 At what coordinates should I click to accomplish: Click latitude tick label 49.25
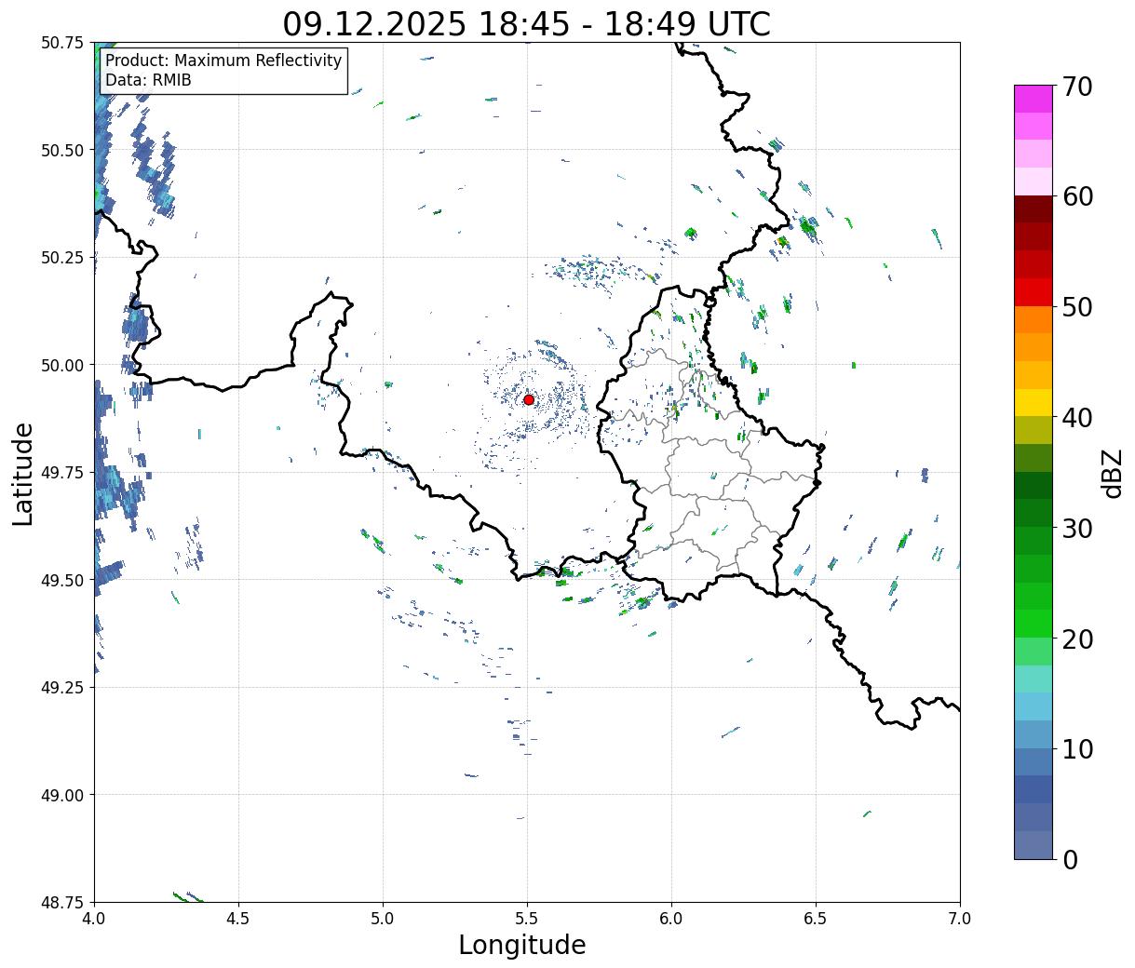coord(62,688)
